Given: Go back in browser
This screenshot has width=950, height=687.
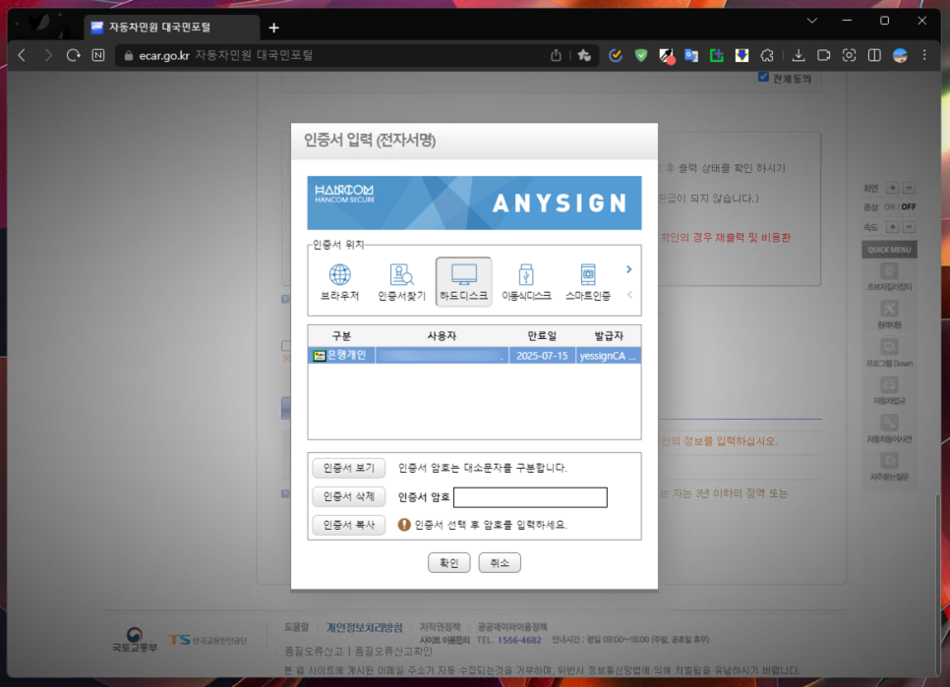Looking at the screenshot, I should tap(22, 56).
